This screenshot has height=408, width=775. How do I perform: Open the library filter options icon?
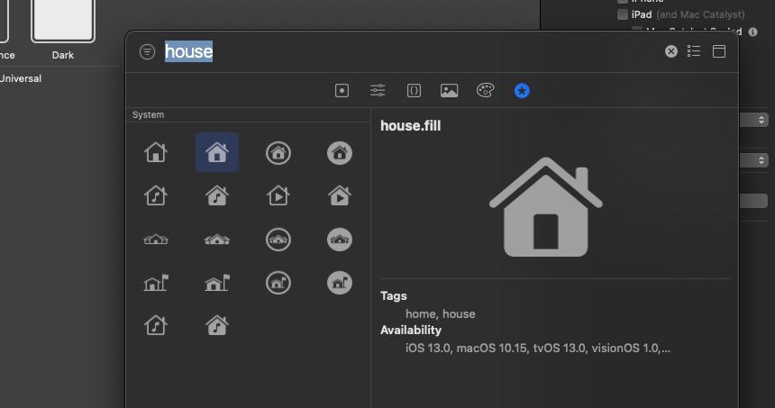click(147, 51)
